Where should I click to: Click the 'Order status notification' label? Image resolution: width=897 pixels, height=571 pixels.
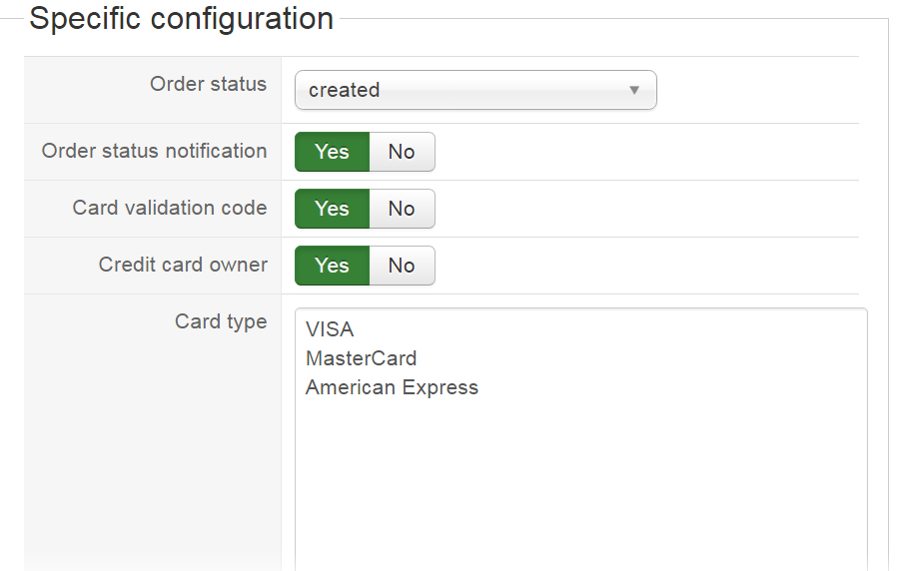click(154, 151)
